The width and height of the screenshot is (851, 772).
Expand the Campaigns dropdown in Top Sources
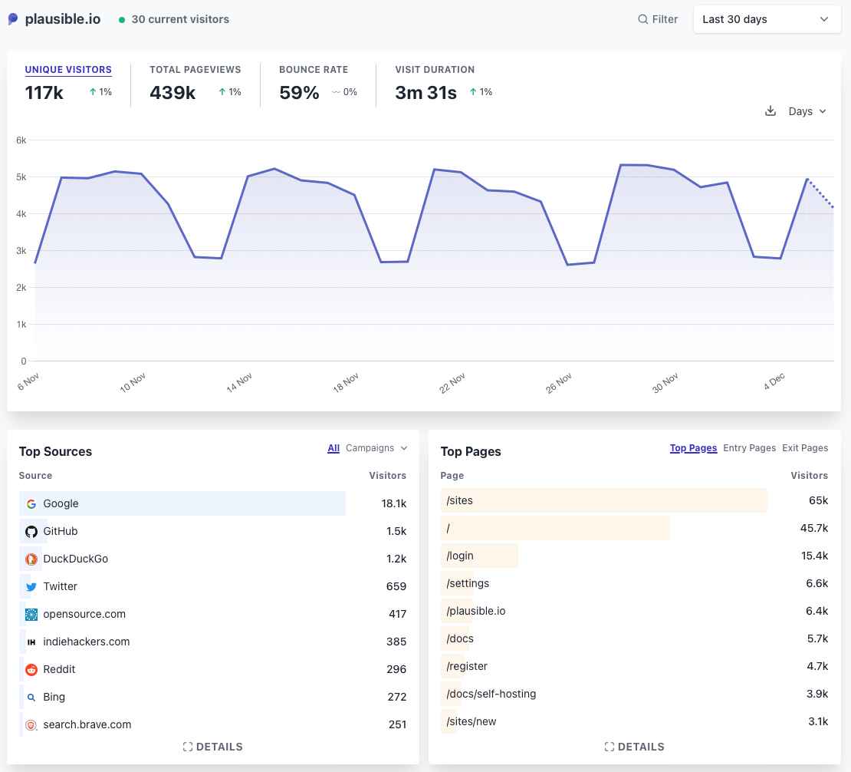coord(376,448)
